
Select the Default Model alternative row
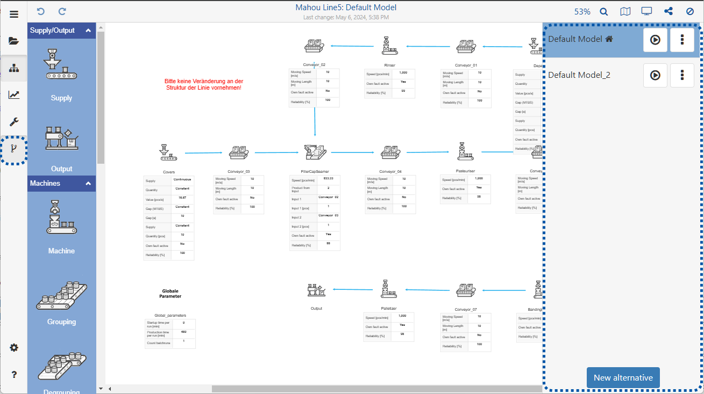click(x=622, y=40)
